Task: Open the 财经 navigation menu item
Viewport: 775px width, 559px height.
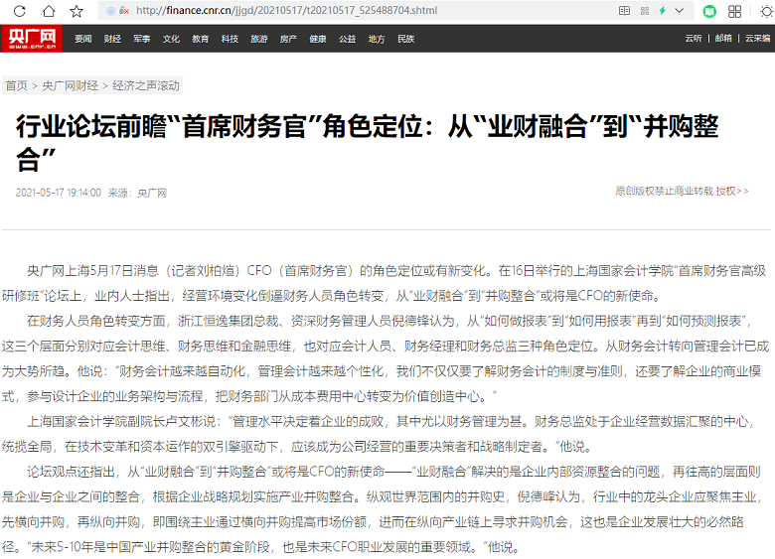Action: [112, 39]
